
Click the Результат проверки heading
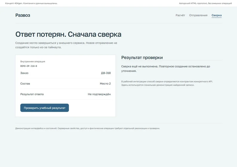pyautogui.click(x=142, y=57)
